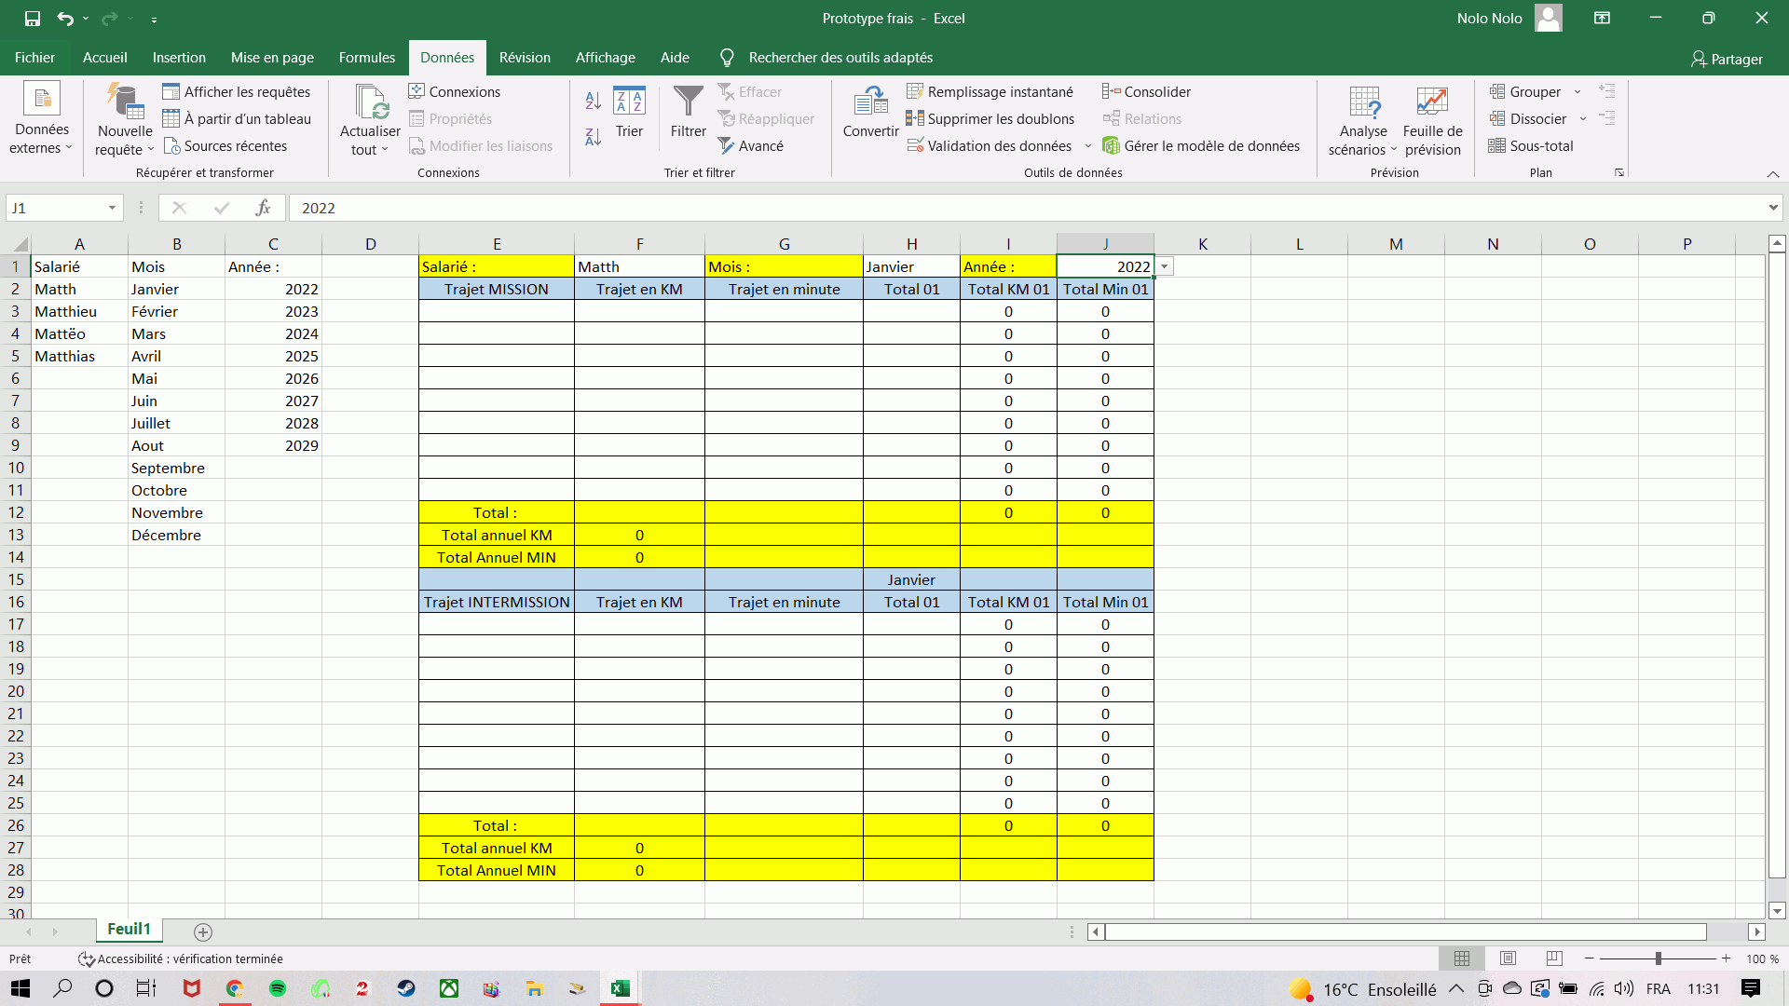
Task: Click the Partager button
Action: [1727, 59]
